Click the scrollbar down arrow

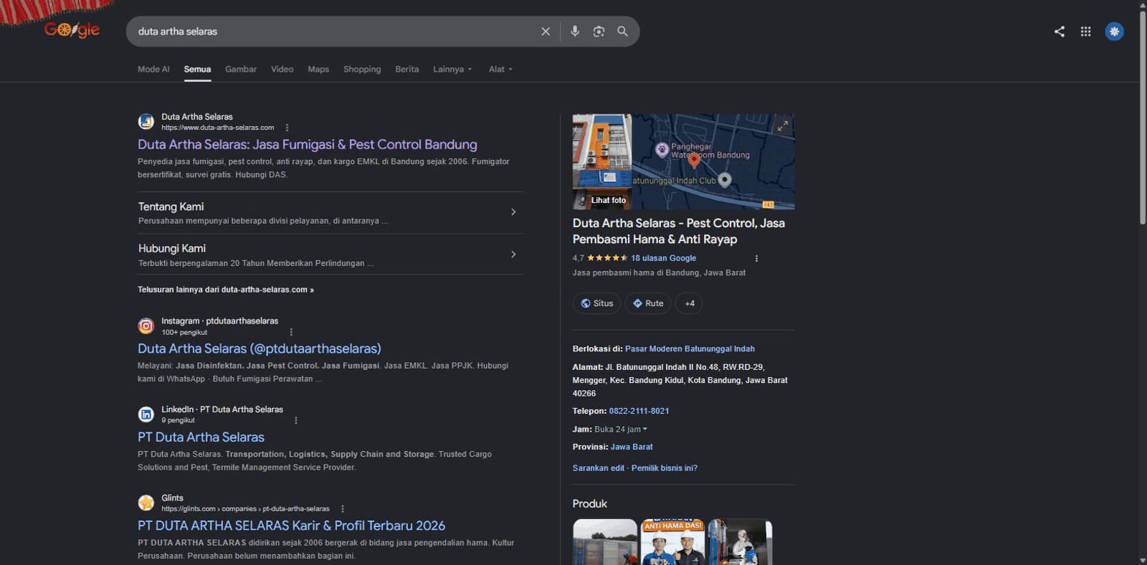(1143, 560)
